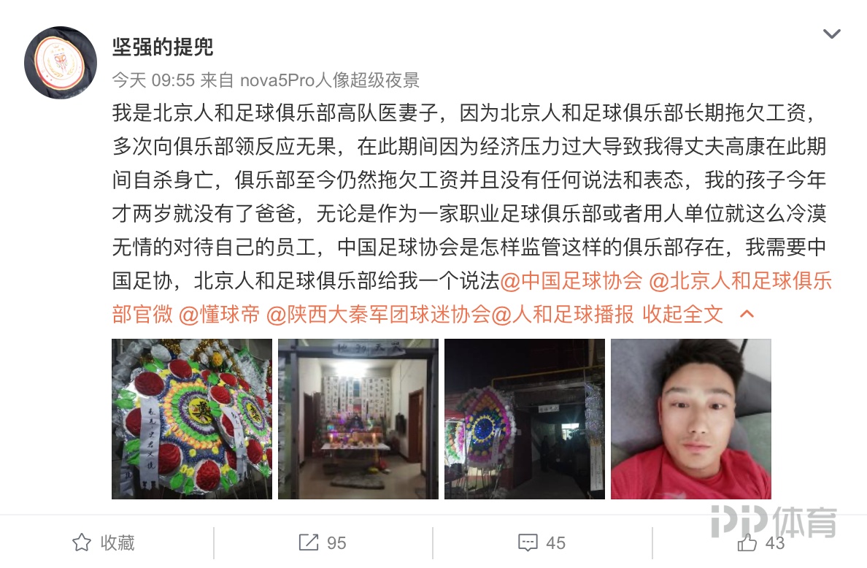View first wreath photo thumbnail
The width and height of the screenshot is (867, 568).
pos(192,419)
